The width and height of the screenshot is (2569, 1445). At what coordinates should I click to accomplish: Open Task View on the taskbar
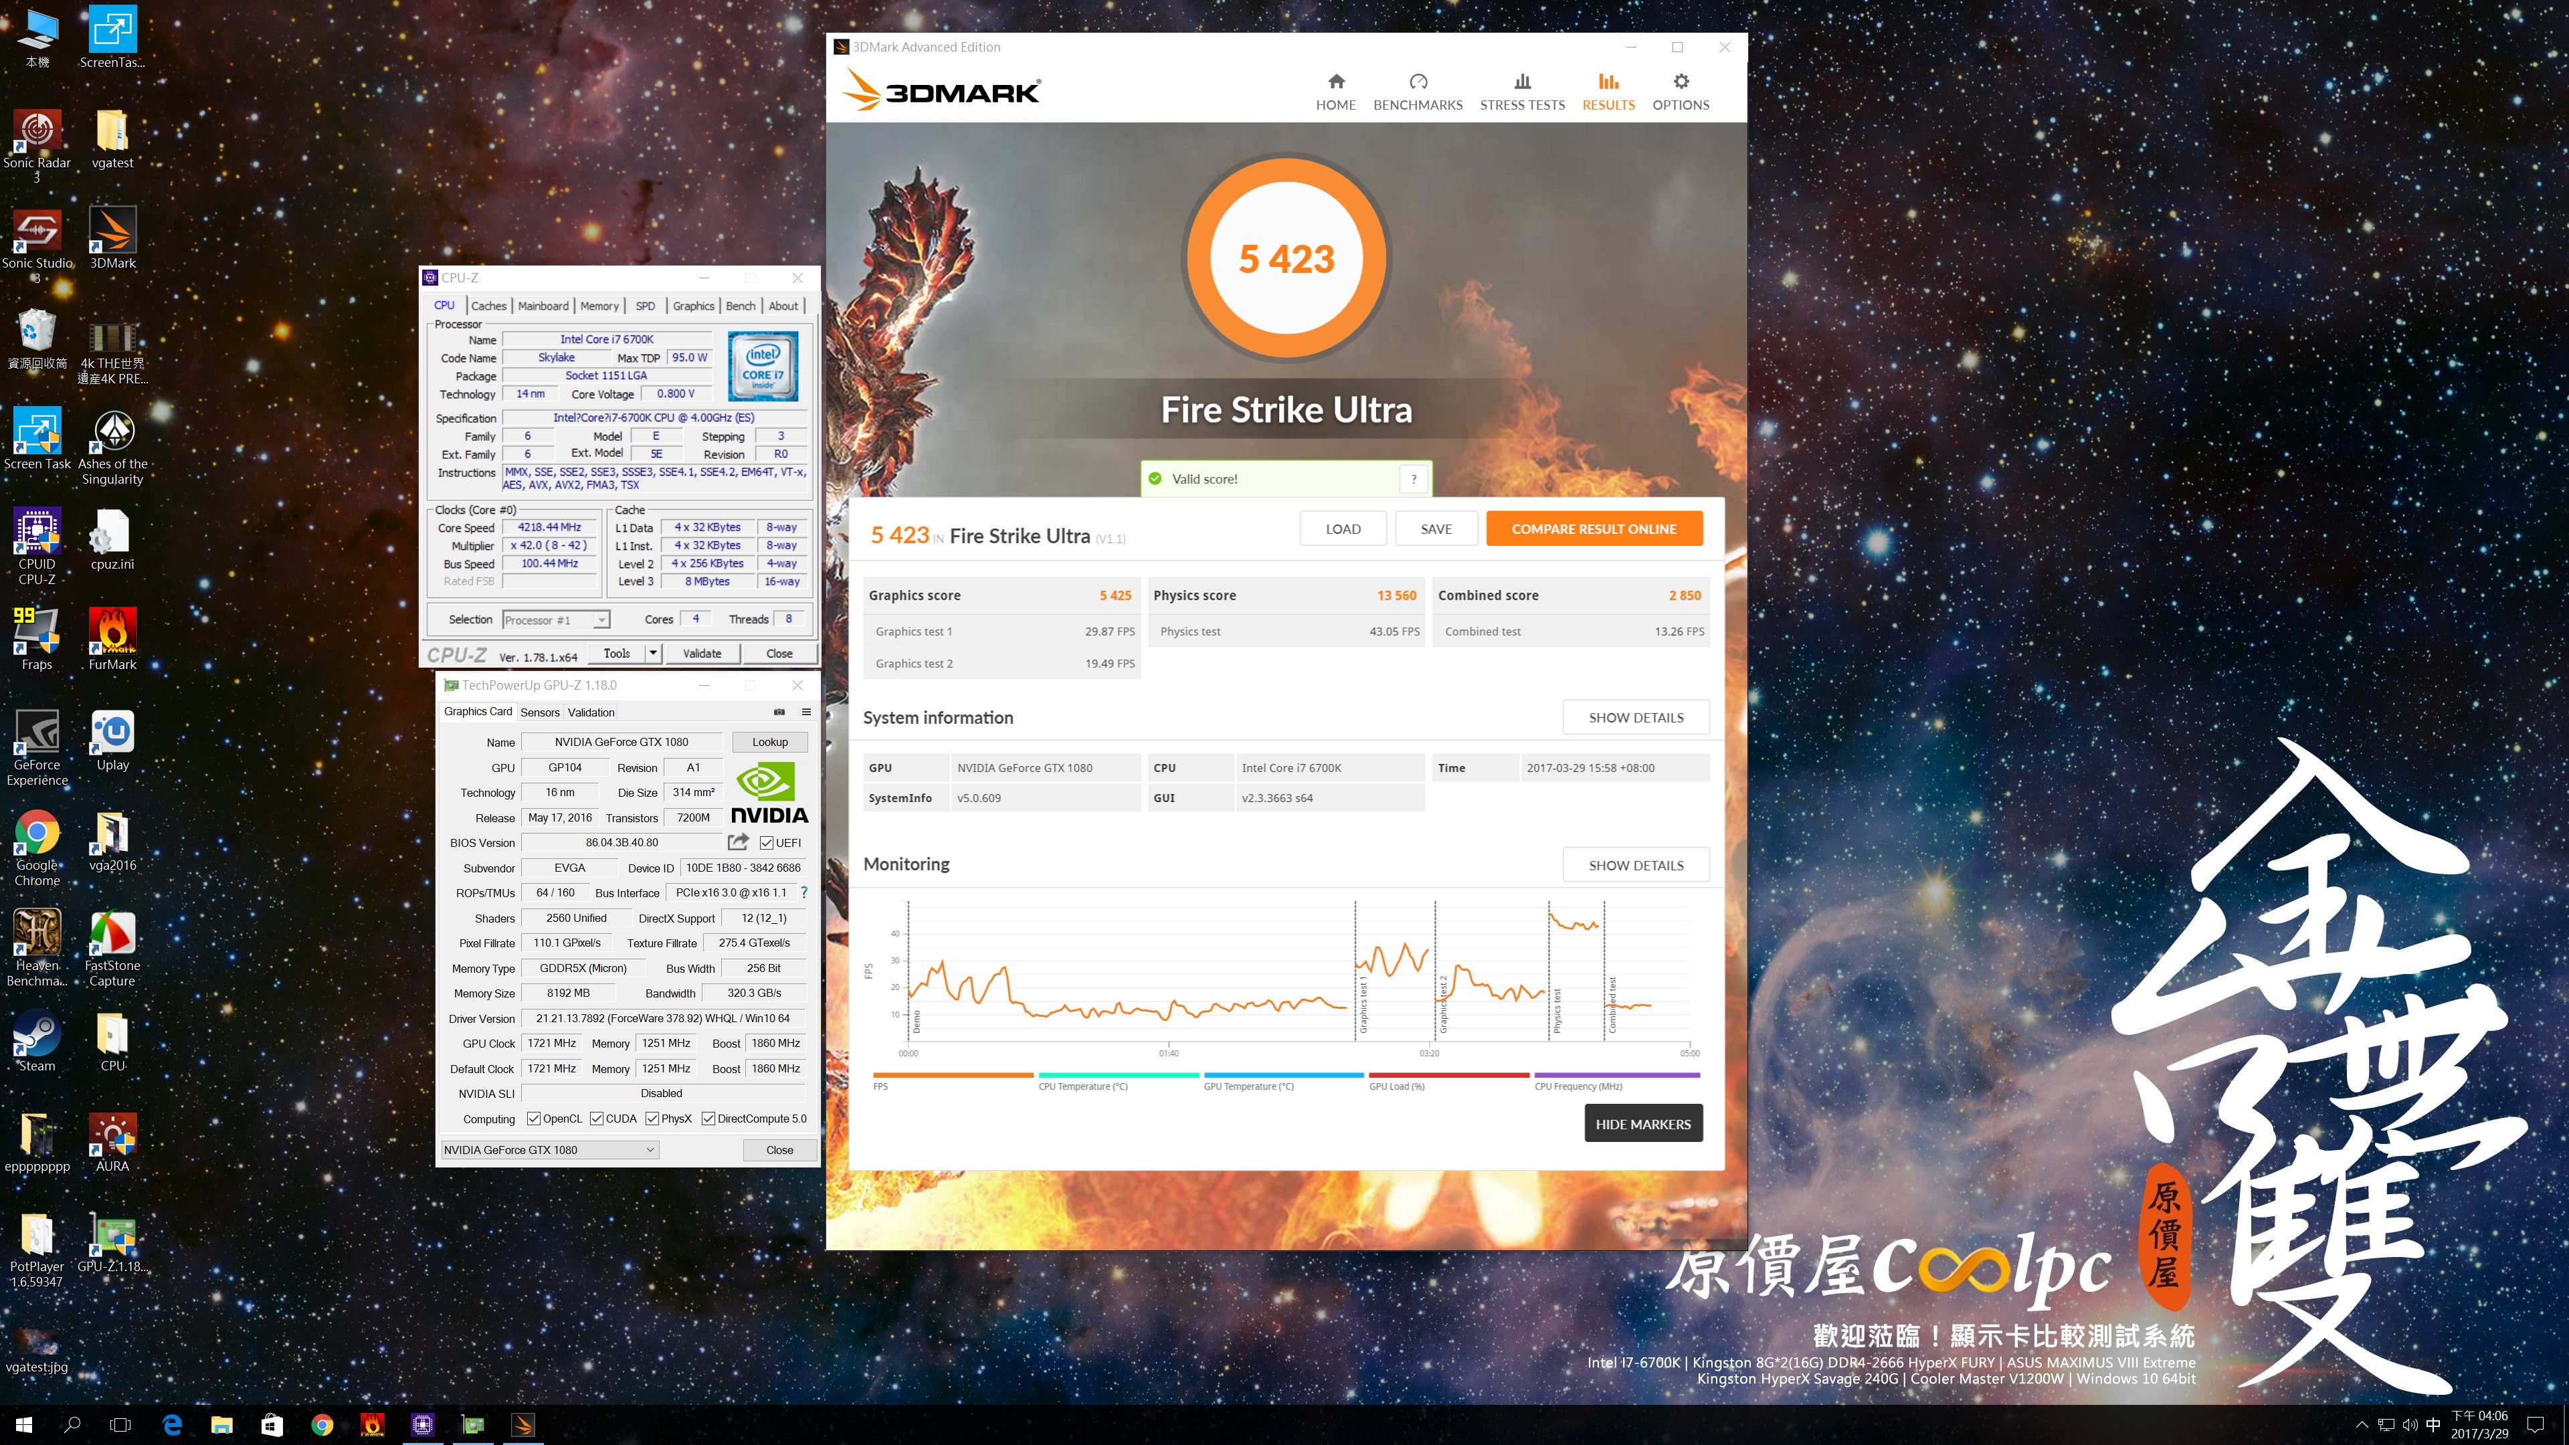pyautogui.click(x=120, y=1425)
